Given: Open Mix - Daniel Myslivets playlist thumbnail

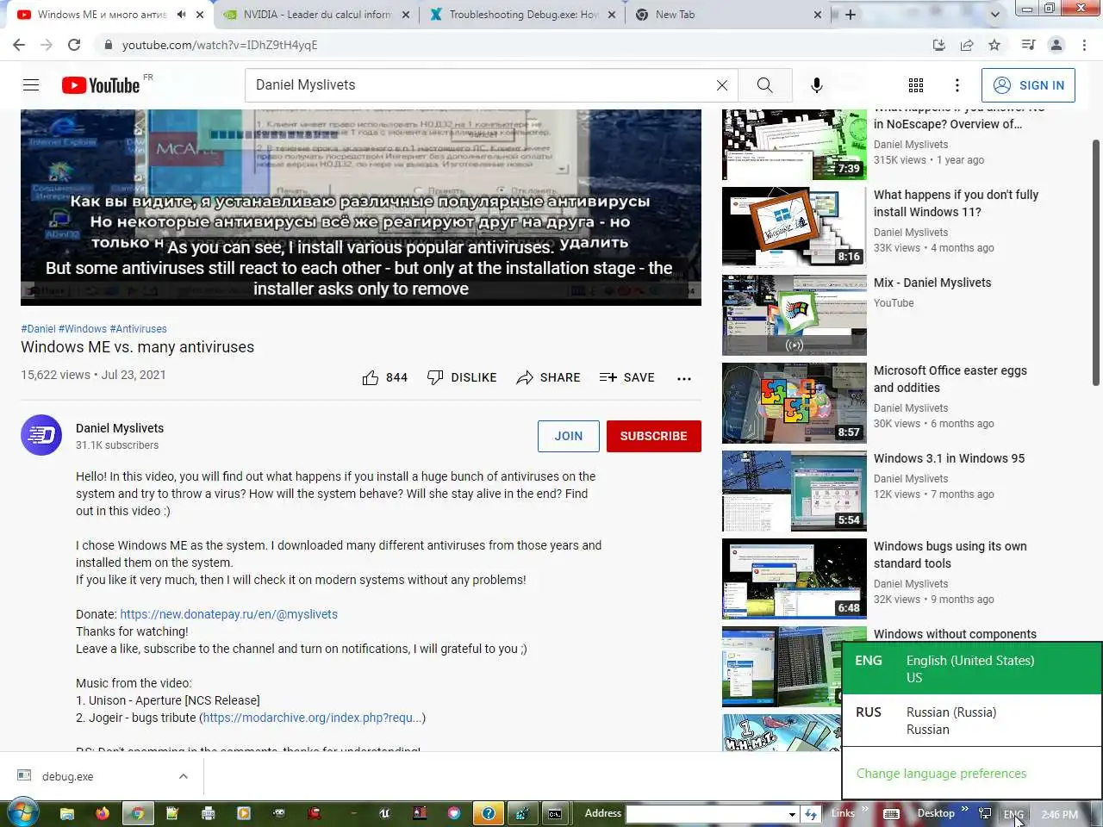Looking at the screenshot, I should pyautogui.click(x=794, y=315).
